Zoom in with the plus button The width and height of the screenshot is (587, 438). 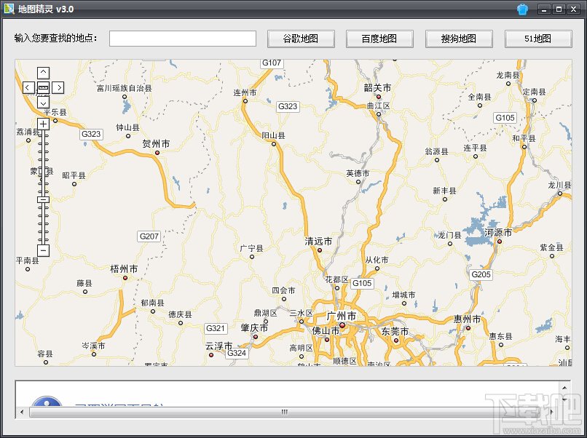[44, 124]
